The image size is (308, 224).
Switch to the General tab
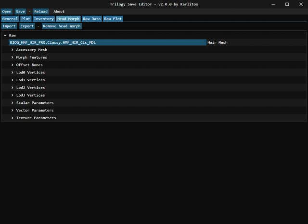(10, 19)
